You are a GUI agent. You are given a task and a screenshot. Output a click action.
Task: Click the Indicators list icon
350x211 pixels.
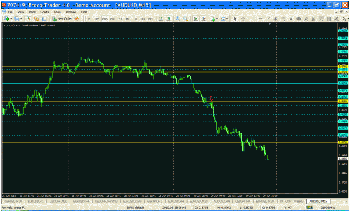pos(213,19)
